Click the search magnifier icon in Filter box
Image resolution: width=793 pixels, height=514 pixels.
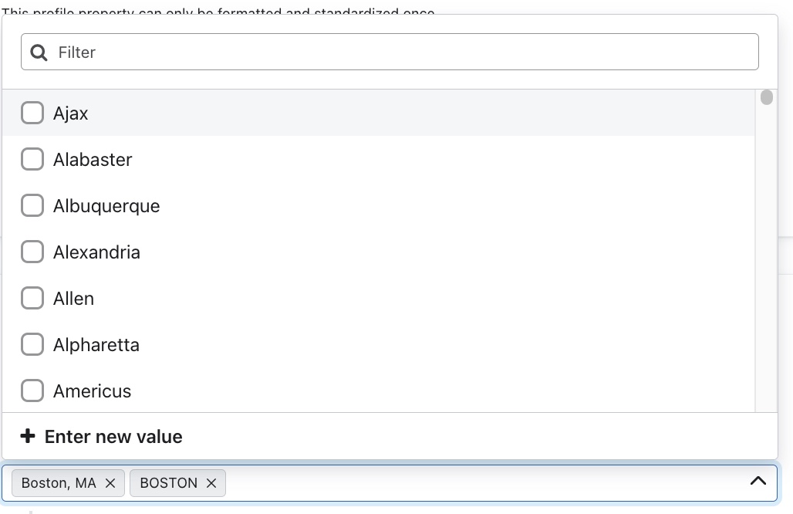39,52
